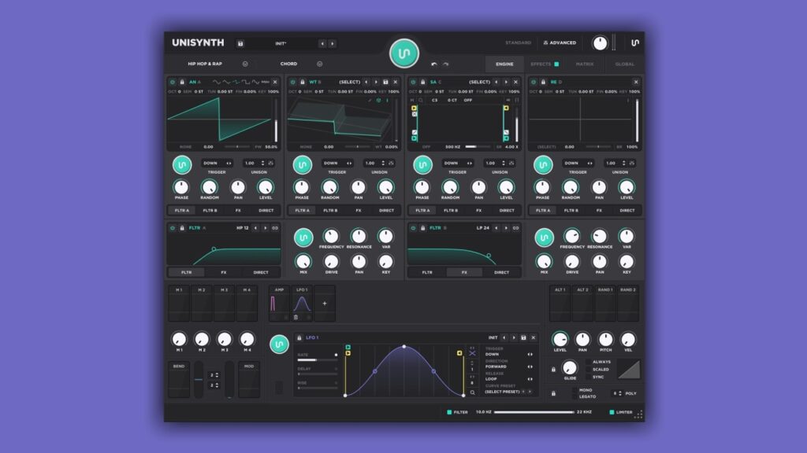Lock the LFO 1 editor
The height and width of the screenshot is (453, 807).
[299, 338]
